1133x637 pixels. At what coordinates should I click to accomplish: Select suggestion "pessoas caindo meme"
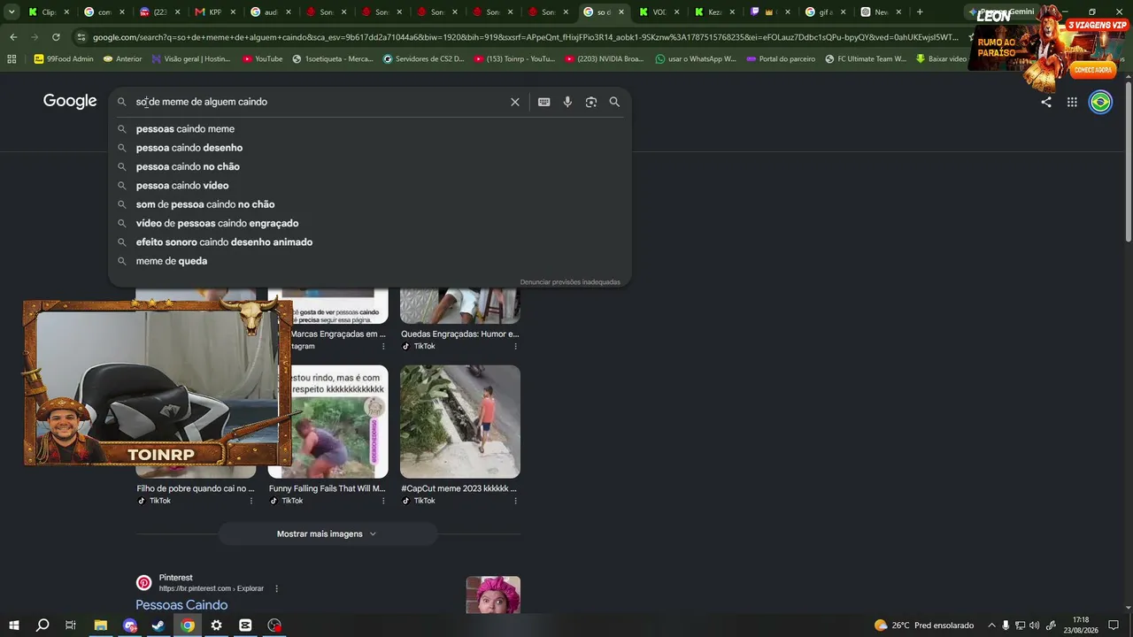click(370, 129)
